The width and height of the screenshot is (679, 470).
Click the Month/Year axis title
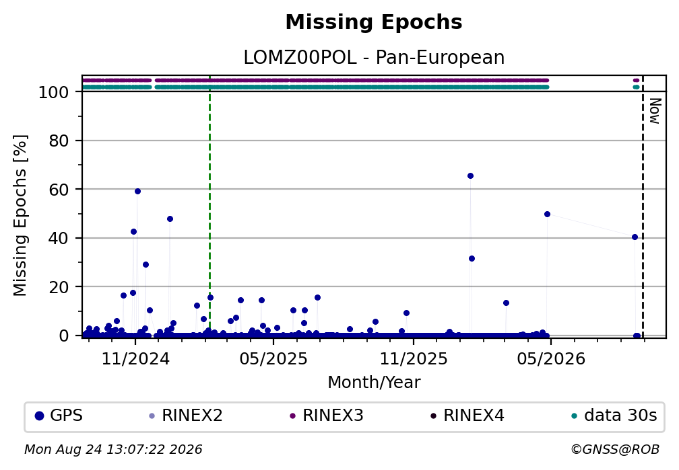point(374,382)
